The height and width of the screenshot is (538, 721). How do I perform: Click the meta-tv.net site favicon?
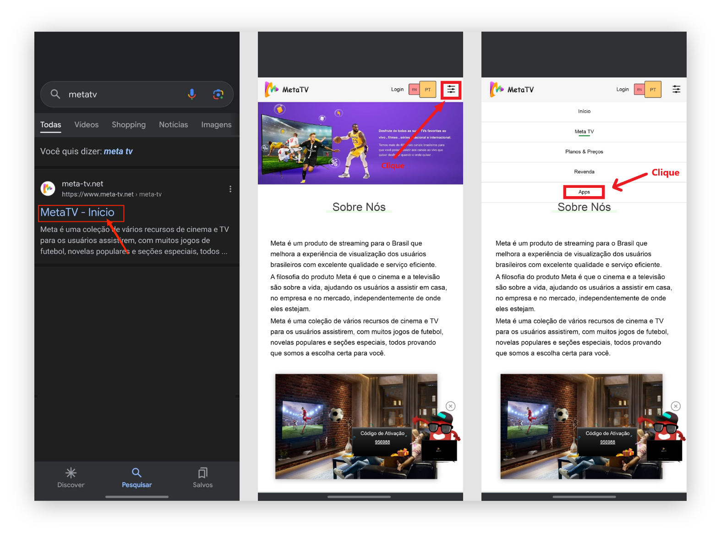click(x=48, y=188)
